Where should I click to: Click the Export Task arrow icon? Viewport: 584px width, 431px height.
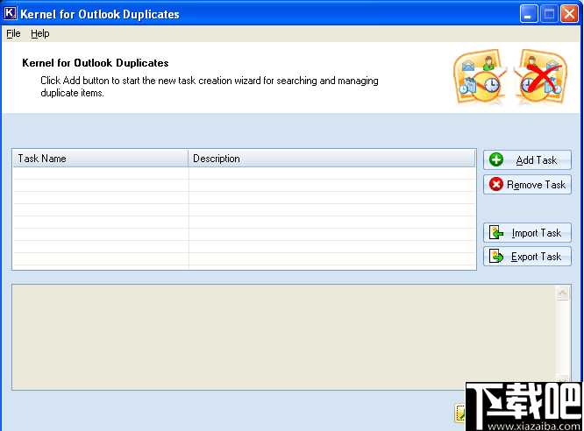496,257
